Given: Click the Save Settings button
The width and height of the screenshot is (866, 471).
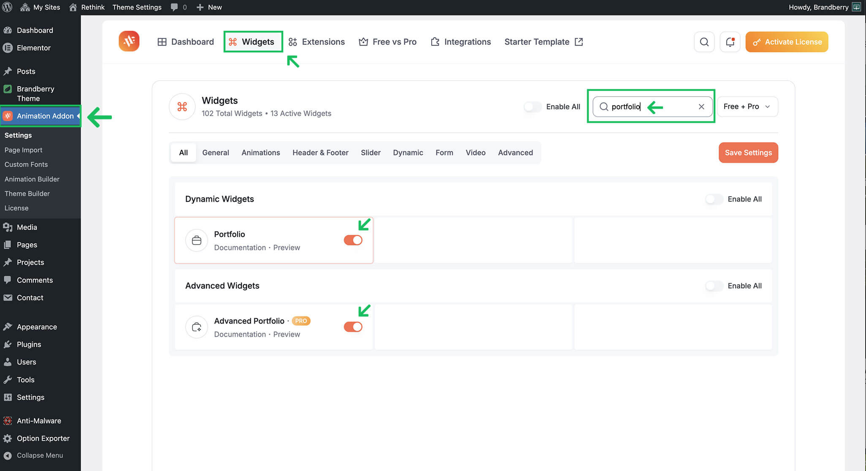Looking at the screenshot, I should coord(748,152).
